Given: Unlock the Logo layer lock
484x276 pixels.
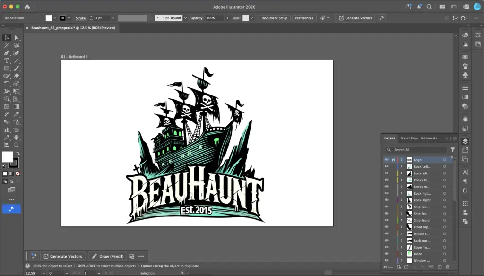Looking at the screenshot, I should [393, 160].
